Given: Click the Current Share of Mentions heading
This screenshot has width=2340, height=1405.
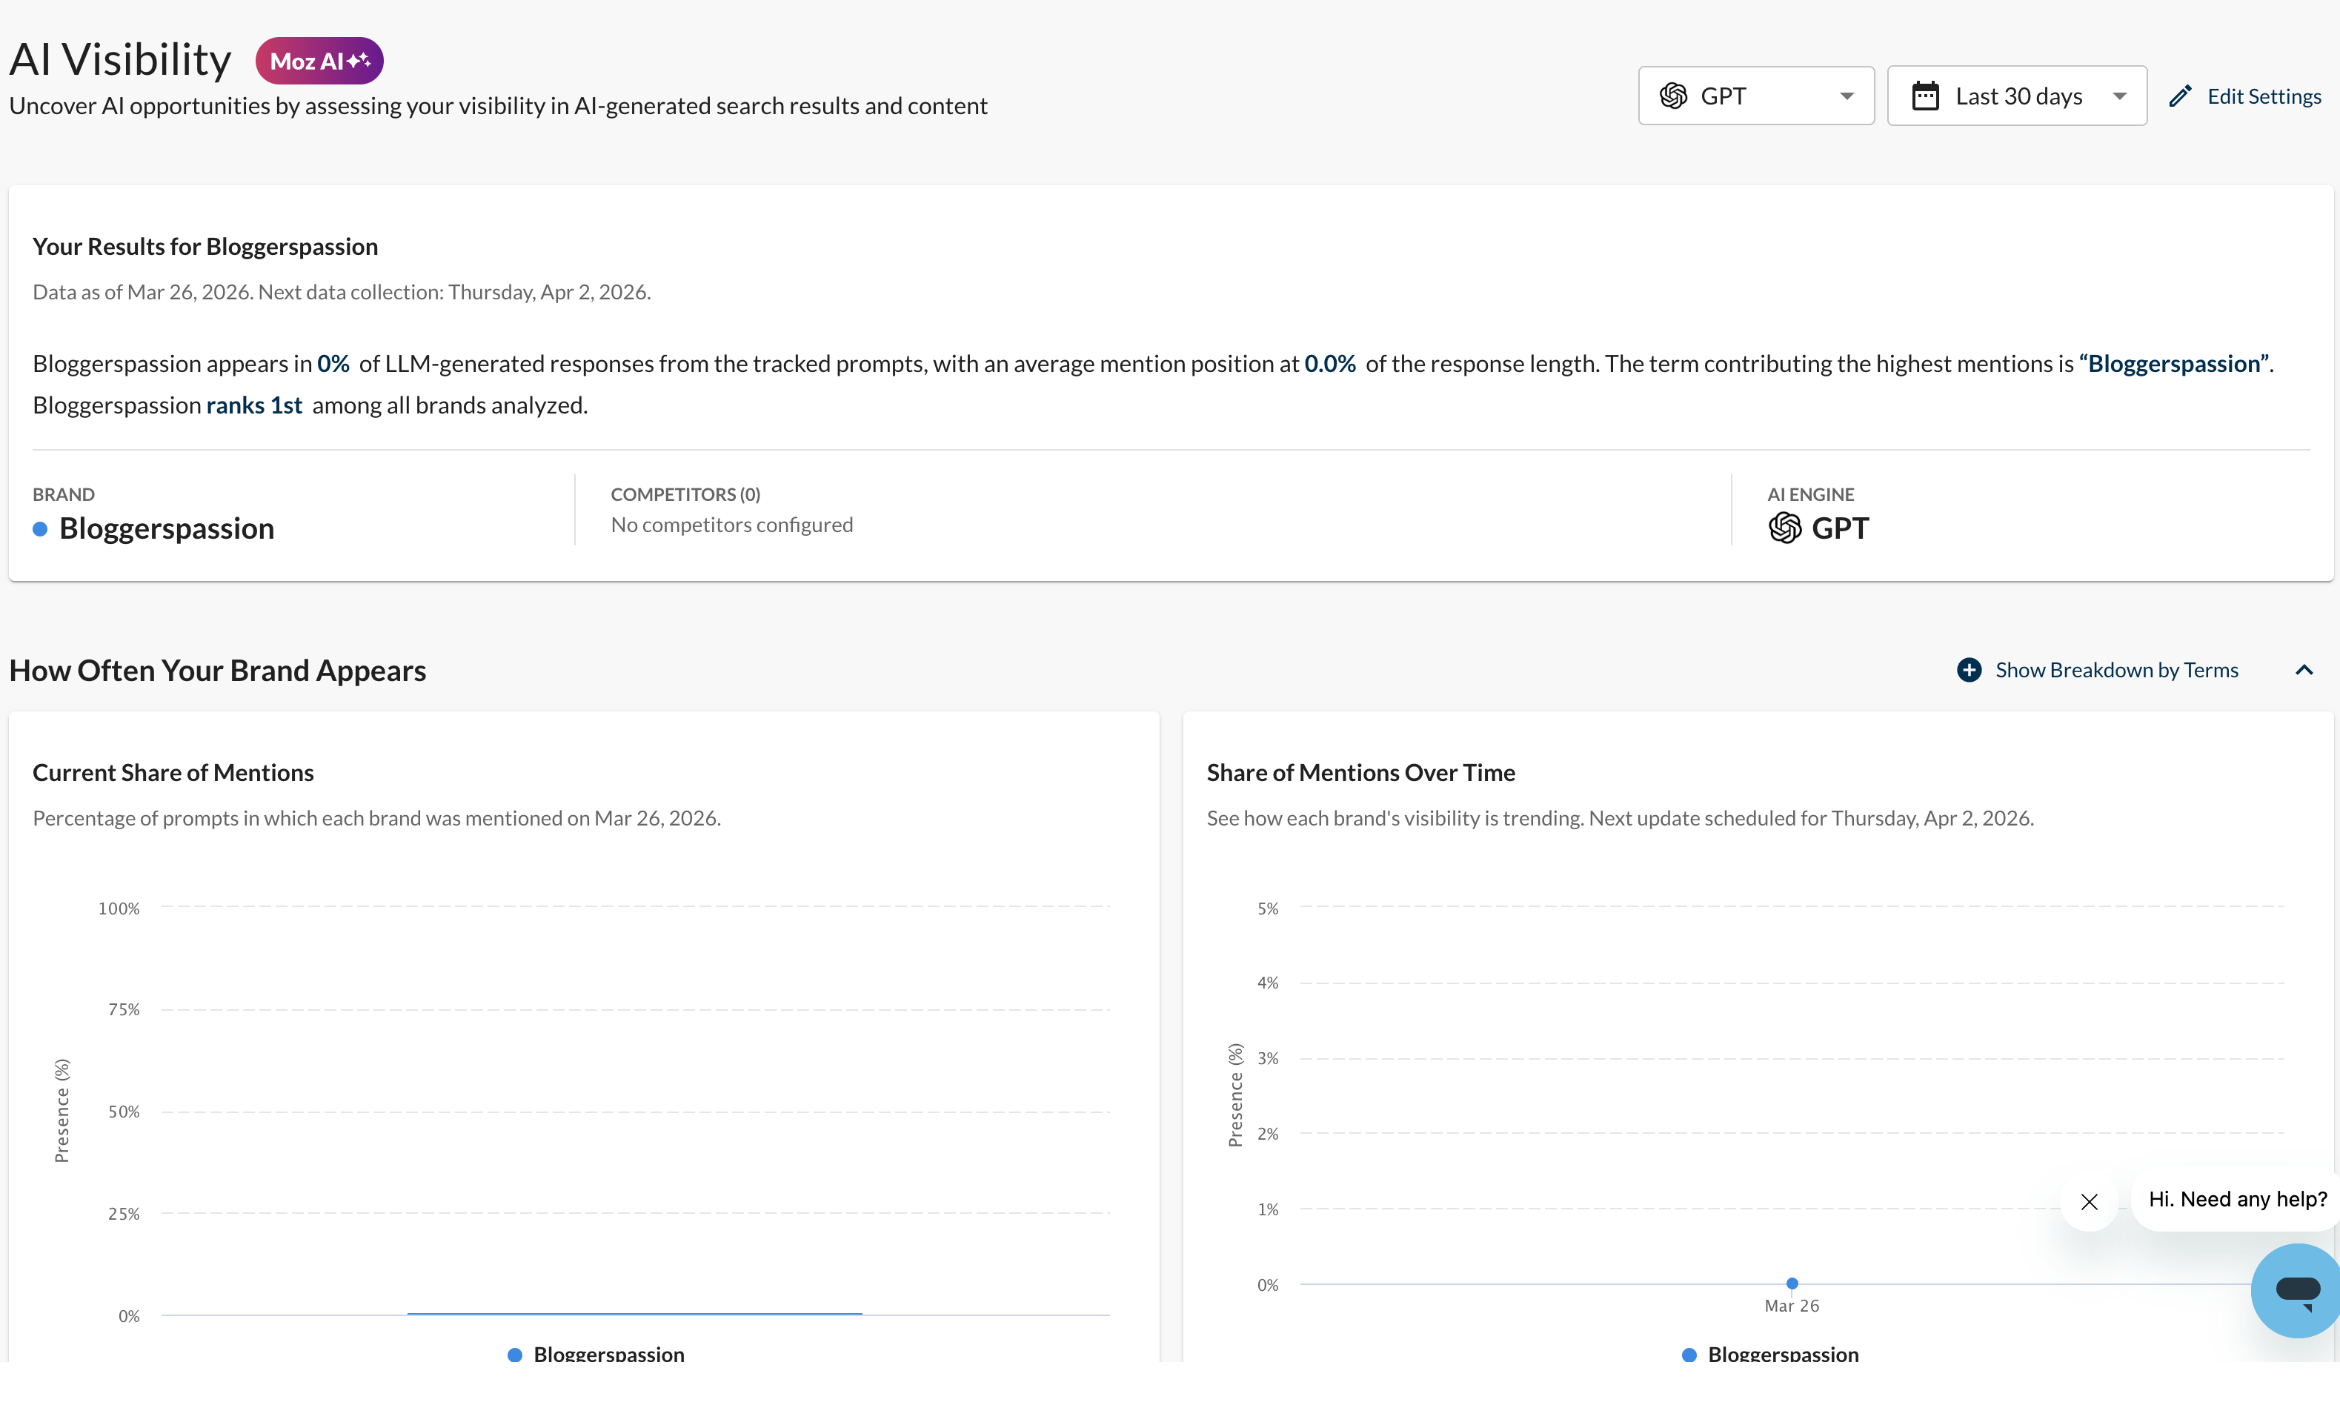Looking at the screenshot, I should click(x=173, y=773).
